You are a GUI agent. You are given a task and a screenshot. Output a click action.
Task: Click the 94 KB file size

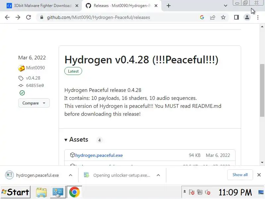194,155
